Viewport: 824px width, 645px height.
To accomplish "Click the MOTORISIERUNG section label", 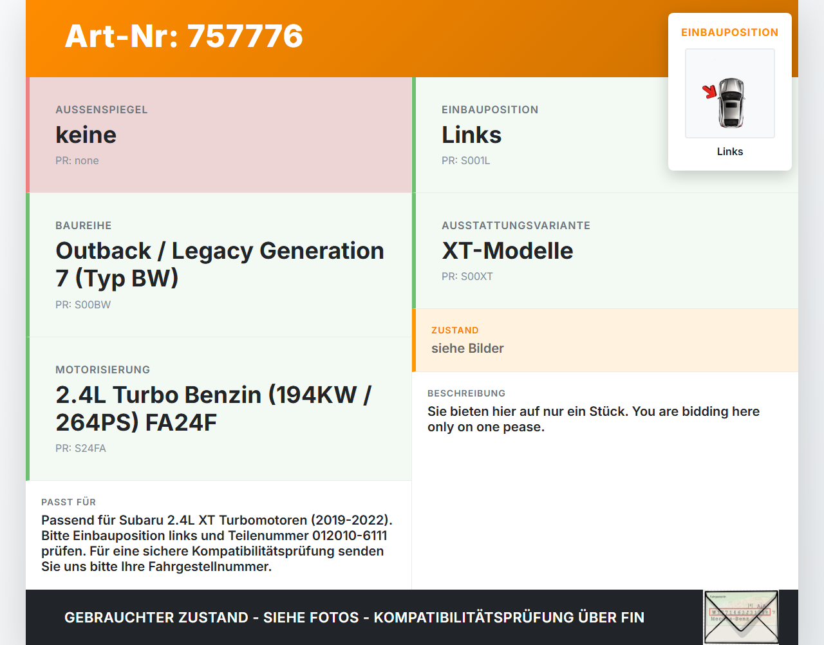I will tap(103, 369).
